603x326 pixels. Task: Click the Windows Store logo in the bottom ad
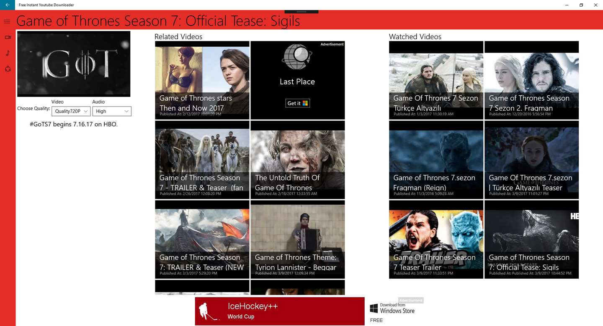(374, 309)
